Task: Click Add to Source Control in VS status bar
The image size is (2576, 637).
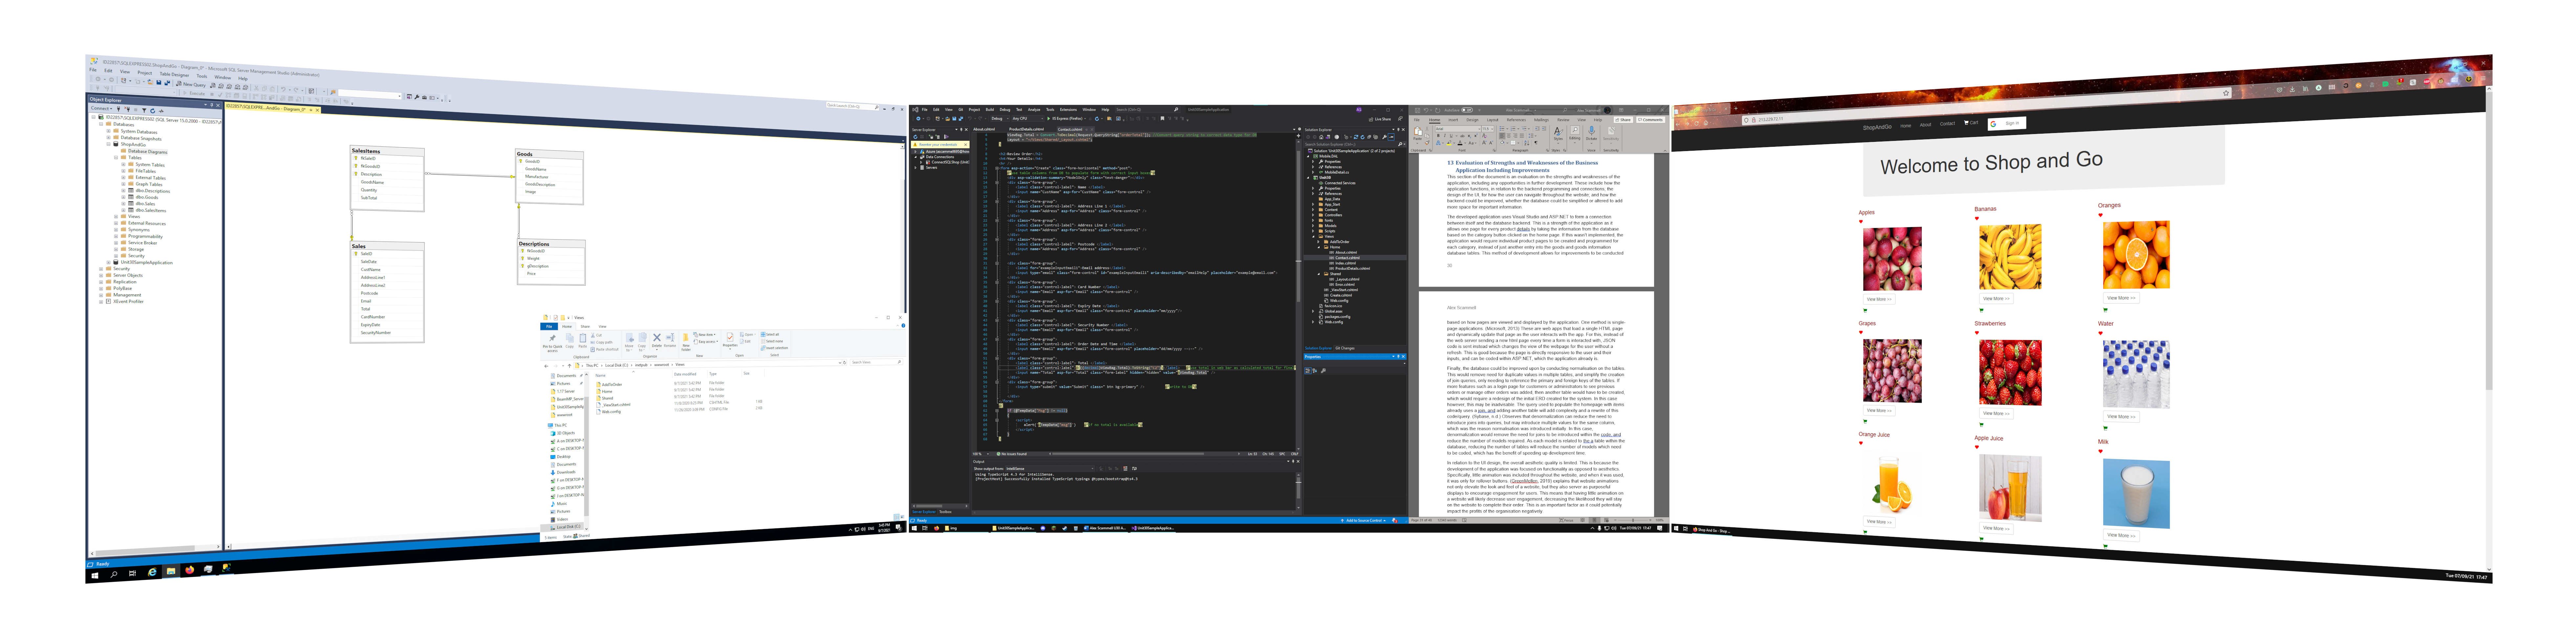Action: click(x=1364, y=520)
